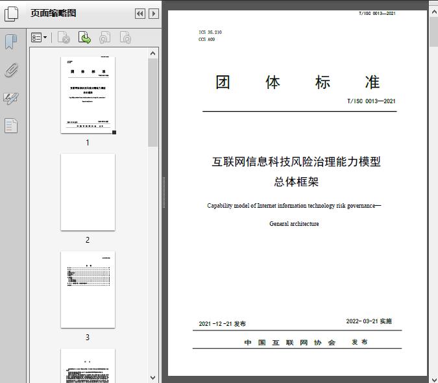Collapse the panel with double-left arrows
Viewport: 438px width, 383px height.
(140, 14)
